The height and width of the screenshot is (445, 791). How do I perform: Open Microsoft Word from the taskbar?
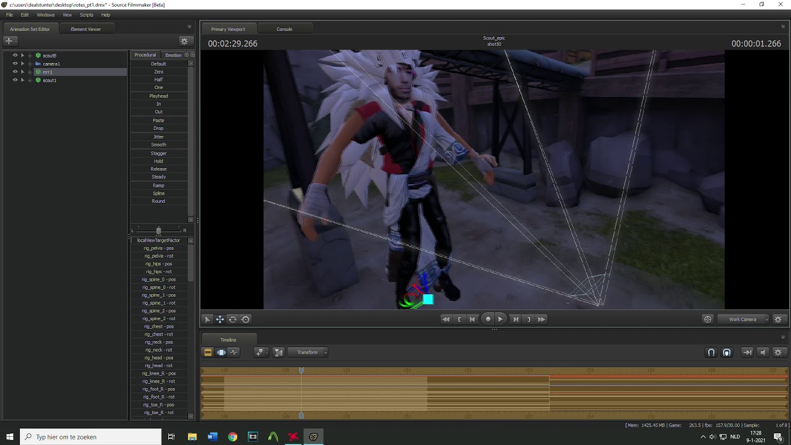tap(213, 437)
